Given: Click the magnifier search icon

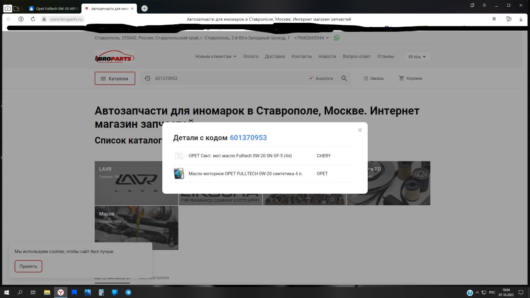Looking at the screenshot, I should coord(344,78).
